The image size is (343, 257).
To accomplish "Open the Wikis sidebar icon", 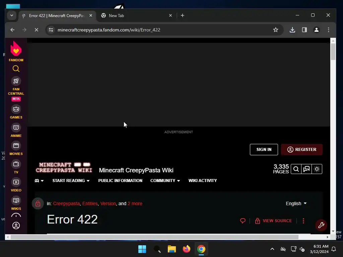I will pyautogui.click(x=16, y=200).
